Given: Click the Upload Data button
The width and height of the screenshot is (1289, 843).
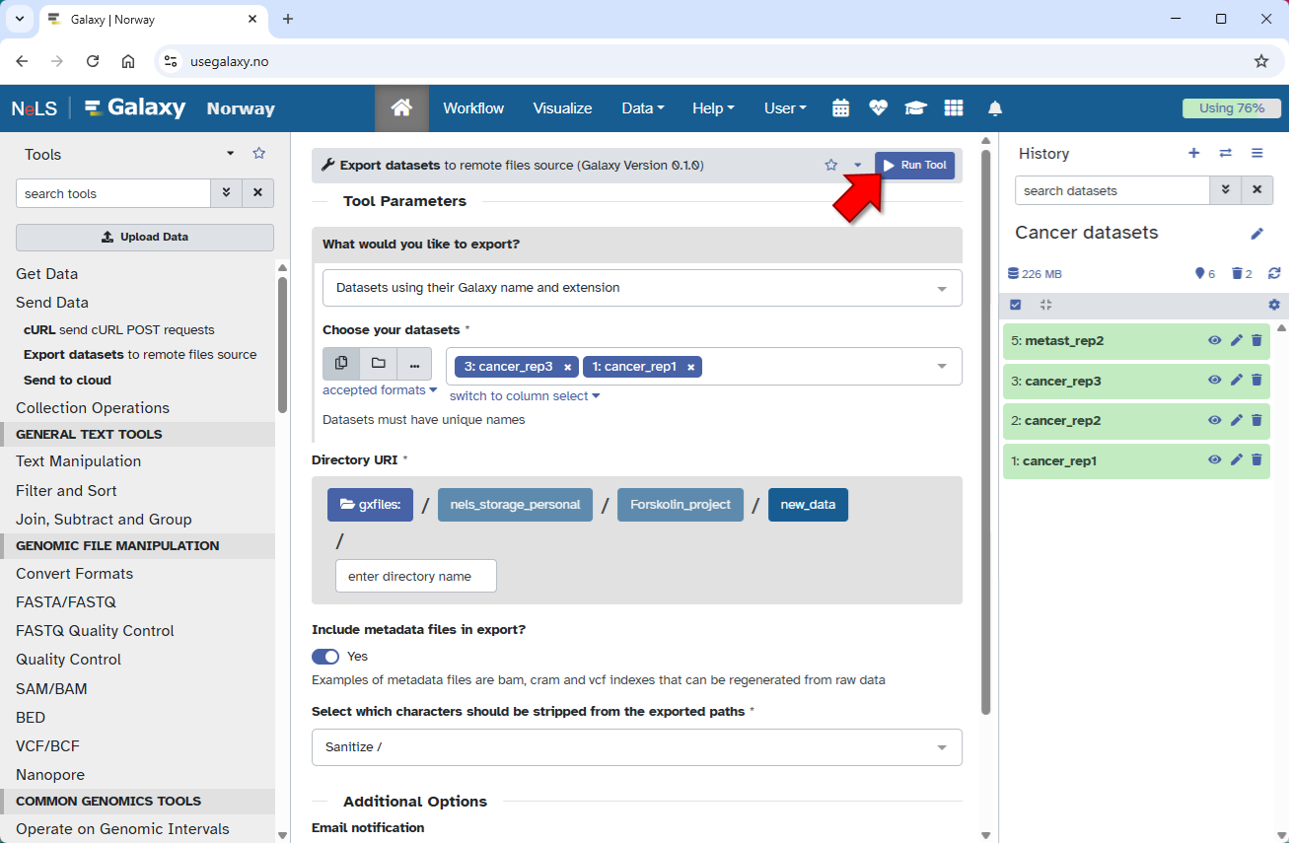Looking at the screenshot, I should [x=145, y=238].
